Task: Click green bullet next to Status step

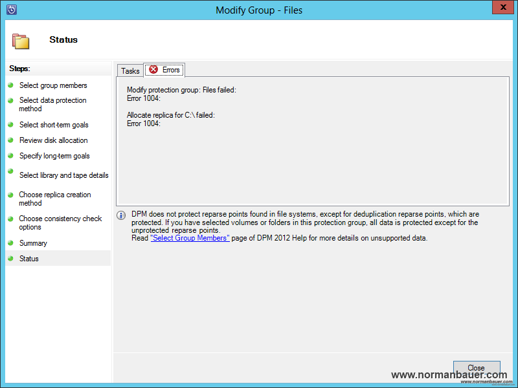Action: [x=10, y=258]
